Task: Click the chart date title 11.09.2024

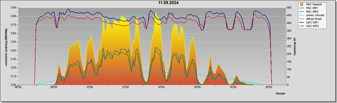Action: 168,3
